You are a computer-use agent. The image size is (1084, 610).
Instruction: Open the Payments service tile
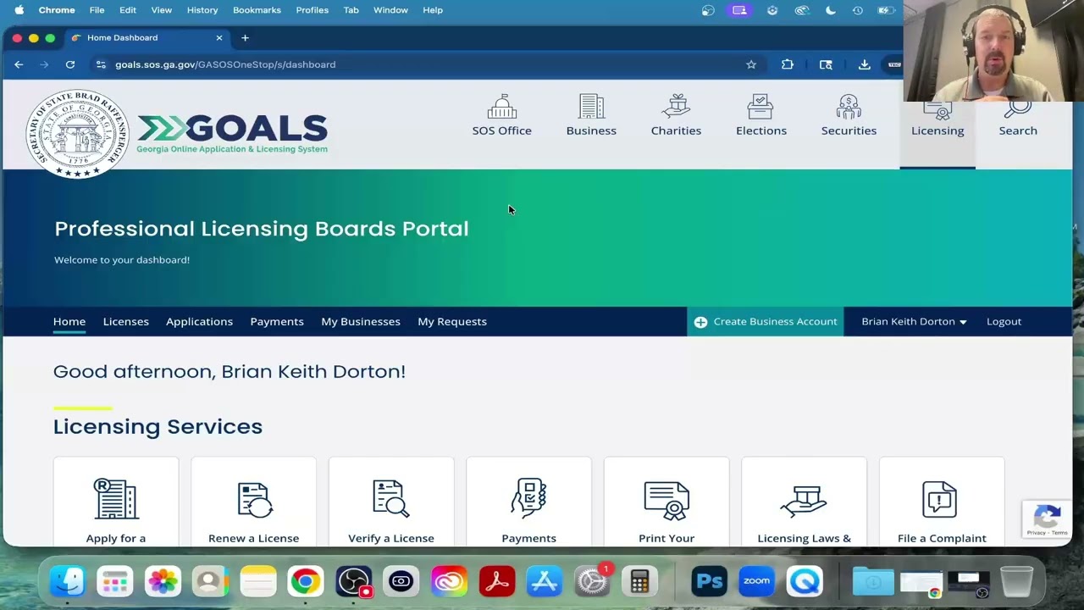tap(528, 502)
